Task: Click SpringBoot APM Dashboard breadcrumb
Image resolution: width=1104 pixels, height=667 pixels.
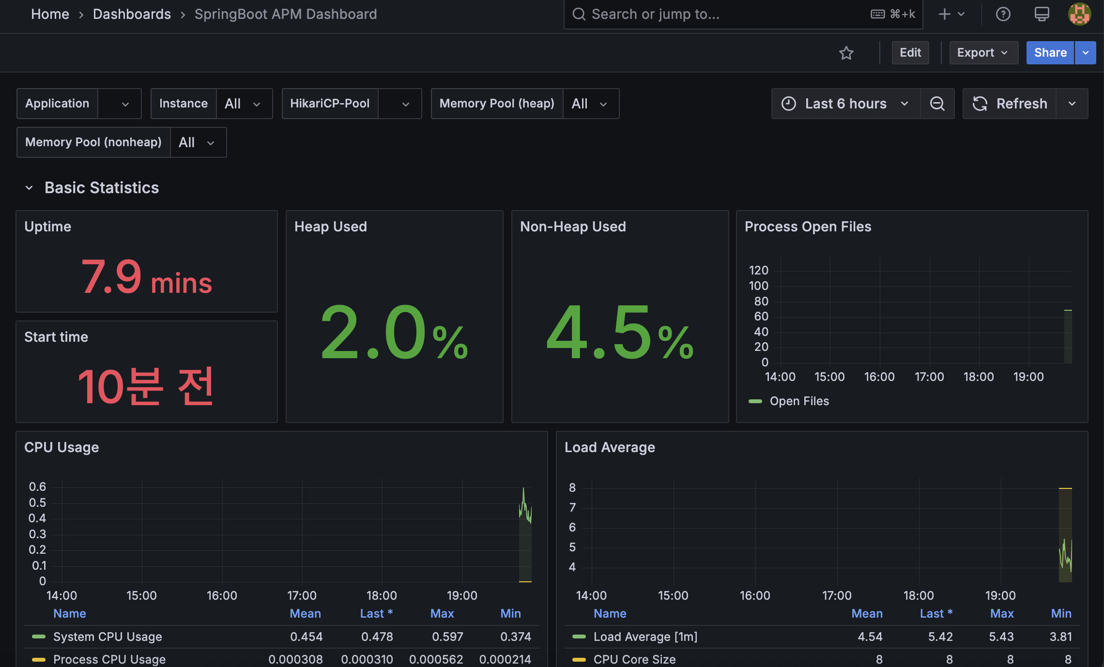Action: tap(286, 14)
